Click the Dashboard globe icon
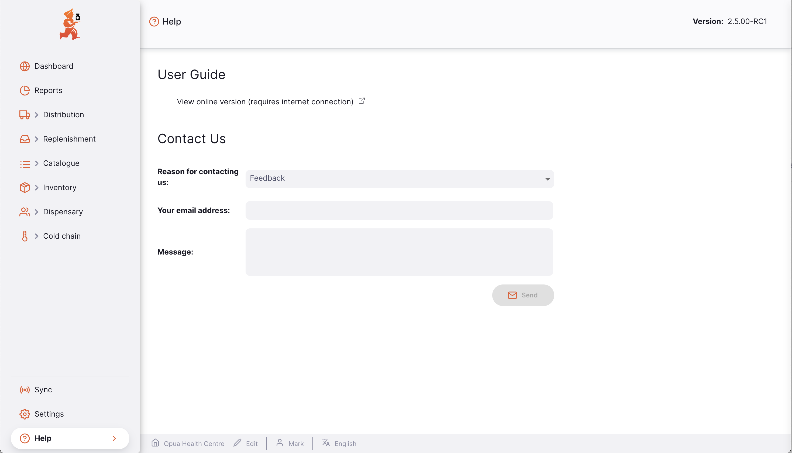 (x=25, y=66)
